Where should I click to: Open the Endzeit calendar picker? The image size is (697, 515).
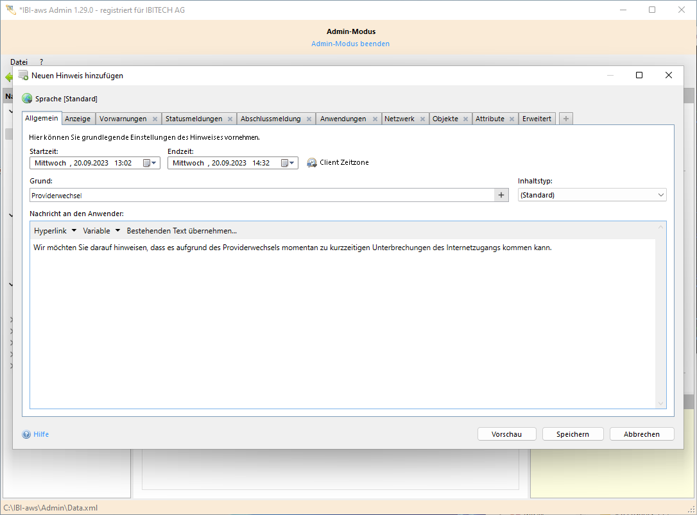287,163
